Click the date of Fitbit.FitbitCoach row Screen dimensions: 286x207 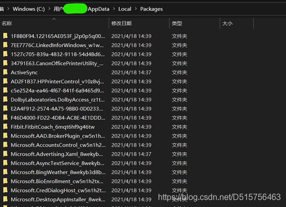click(131, 127)
